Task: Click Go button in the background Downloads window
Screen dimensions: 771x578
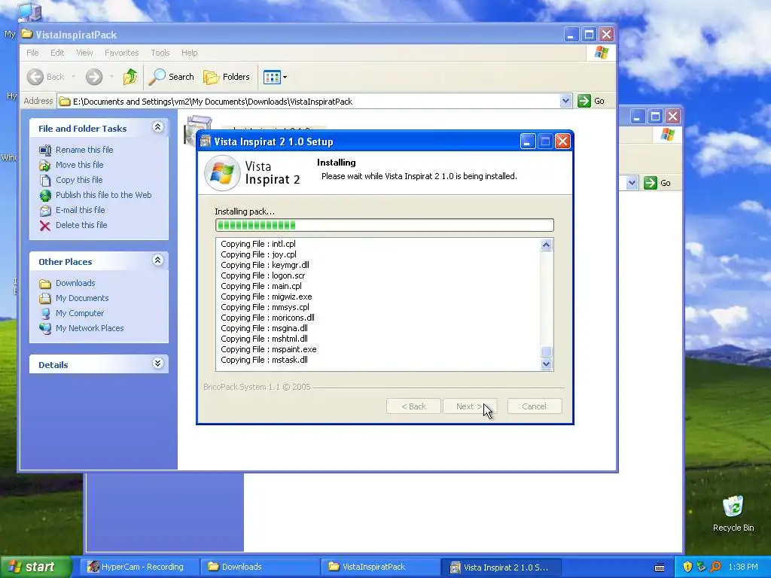Action: (657, 183)
